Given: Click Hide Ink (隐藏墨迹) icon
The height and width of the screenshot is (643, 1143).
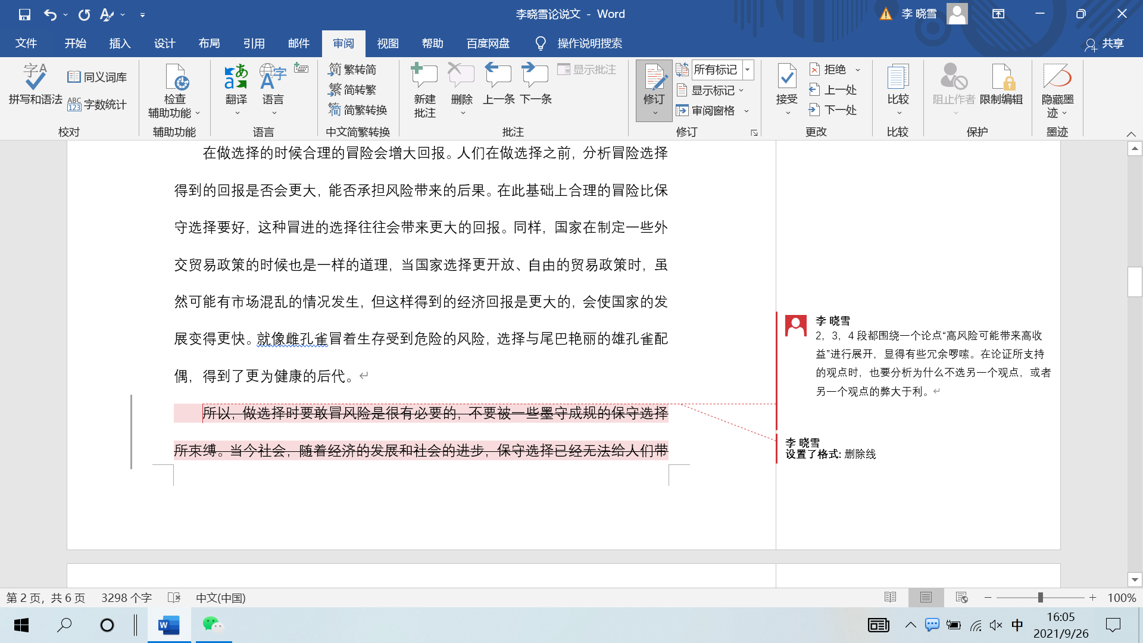Looking at the screenshot, I should (x=1057, y=77).
